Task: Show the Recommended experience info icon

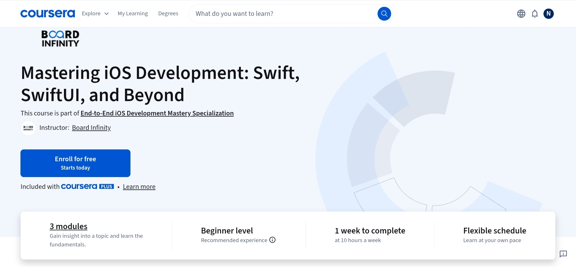Action: pyautogui.click(x=272, y=240)
